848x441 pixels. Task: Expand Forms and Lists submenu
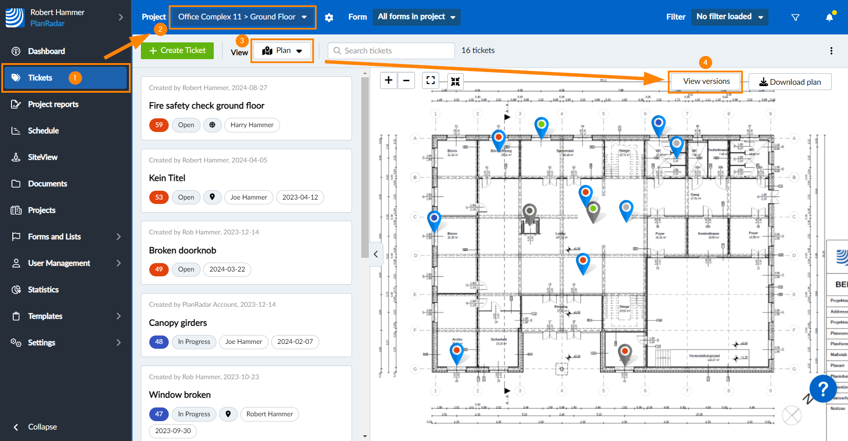(x=118, y=237)
